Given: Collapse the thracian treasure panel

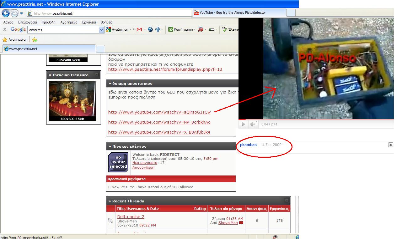Looking at the screenshot, I should (x=97, y=75).
